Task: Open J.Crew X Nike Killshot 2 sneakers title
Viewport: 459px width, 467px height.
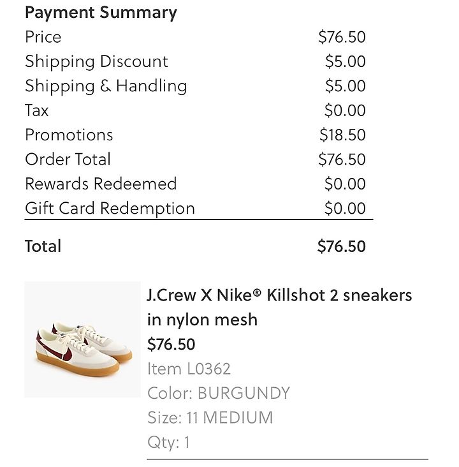Action: (x=279, y=308)
